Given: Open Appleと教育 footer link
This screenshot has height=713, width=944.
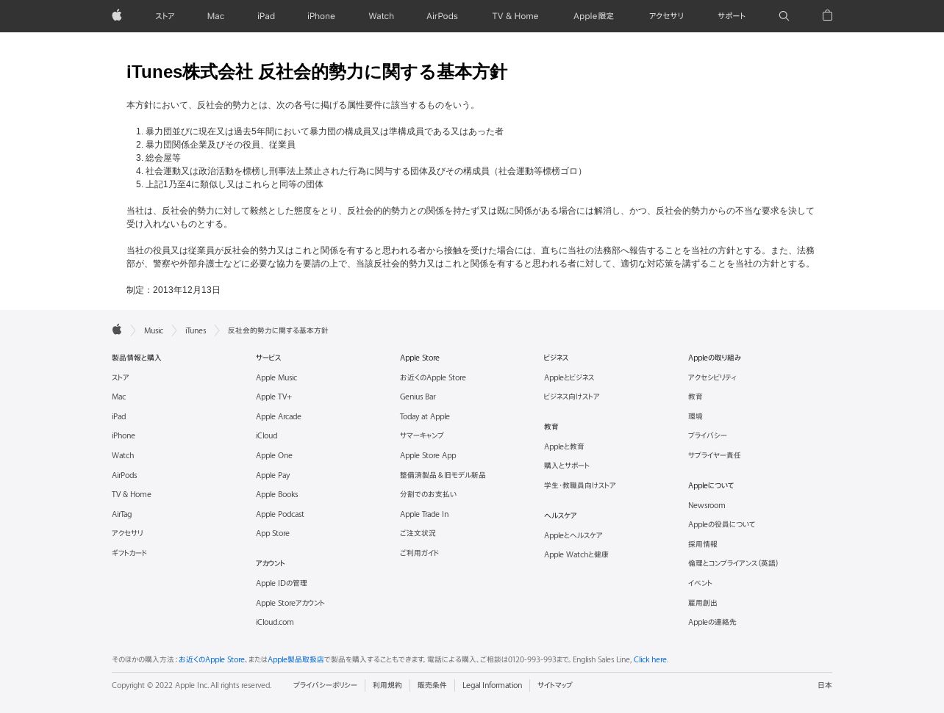Looking at the screenshot, I should click(564, 446).
